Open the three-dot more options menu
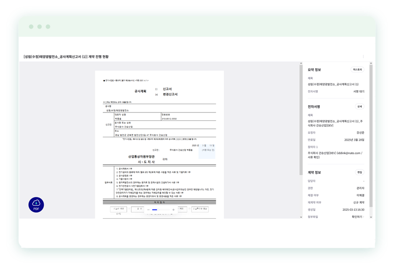 (x=363, y=57)
